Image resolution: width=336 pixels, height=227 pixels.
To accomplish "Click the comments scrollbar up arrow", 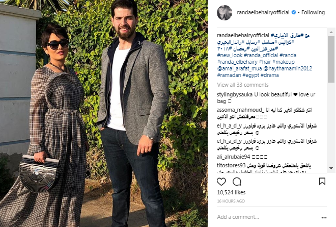I will pyautogui.click(x=331, y=32).
